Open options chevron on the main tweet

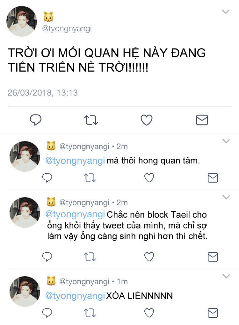click(x=226, y=12)
